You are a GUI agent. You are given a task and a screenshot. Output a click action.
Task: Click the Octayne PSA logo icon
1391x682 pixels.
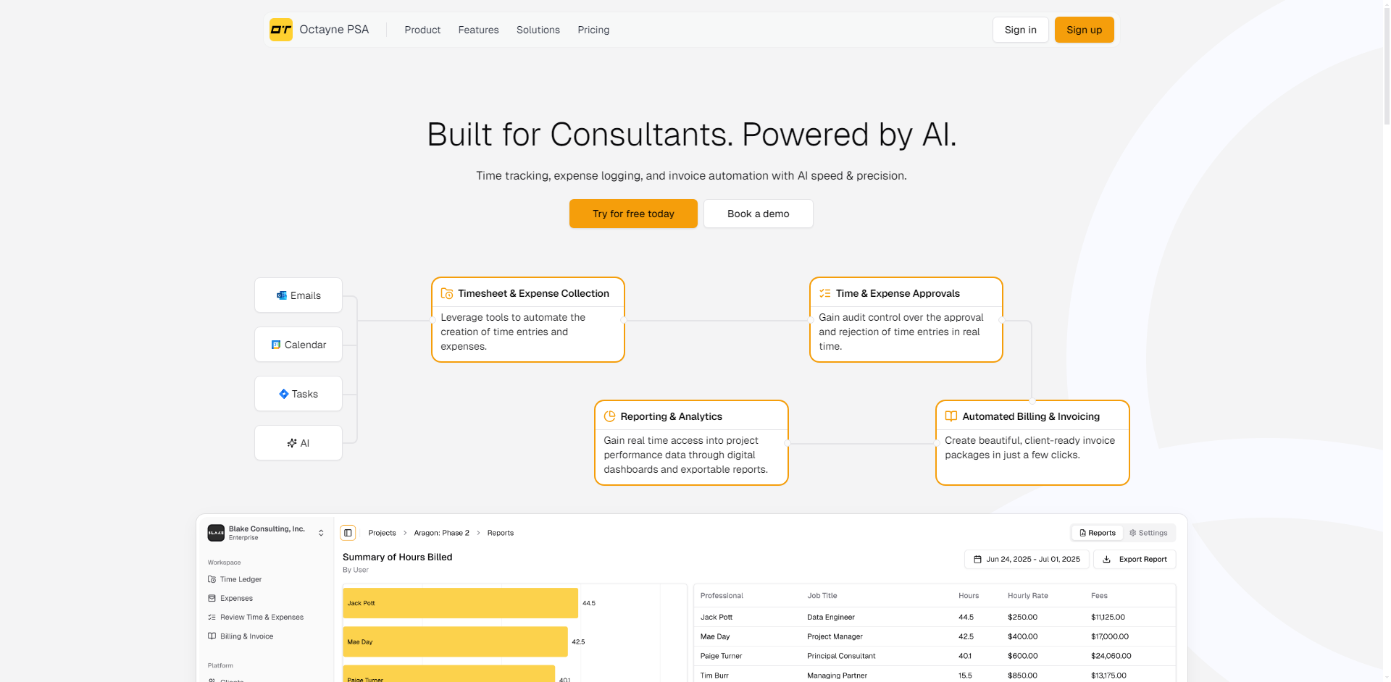click(281, 30)
